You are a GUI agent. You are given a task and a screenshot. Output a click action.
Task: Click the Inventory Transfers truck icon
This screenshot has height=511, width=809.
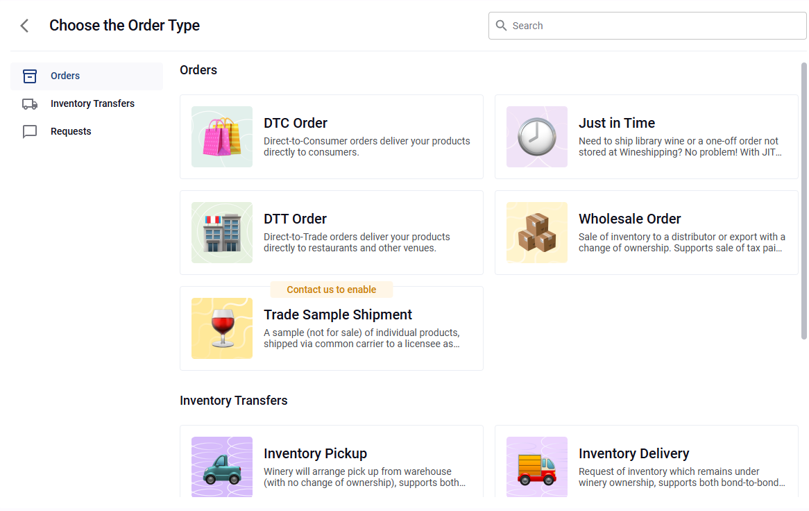click(30, 104)
